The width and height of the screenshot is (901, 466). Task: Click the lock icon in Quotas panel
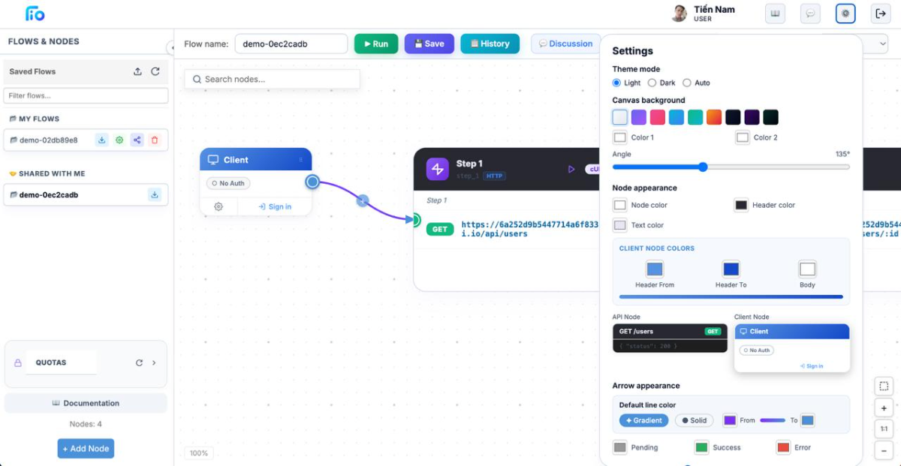[x=18, y=362]
